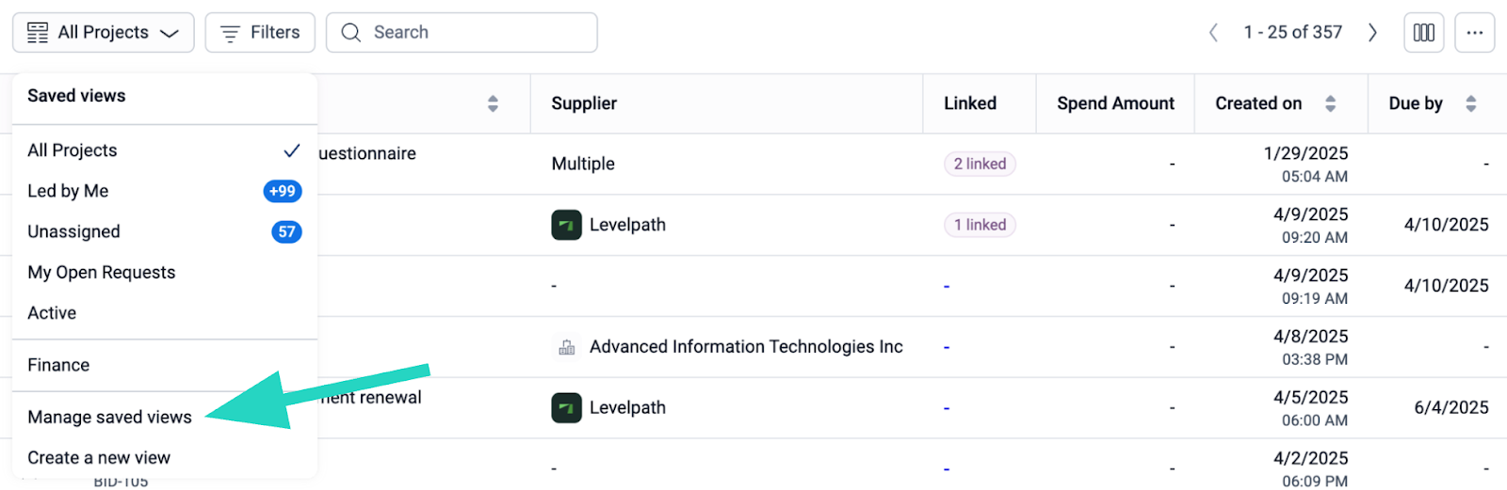
Task: Sort the table by Created on
Action: click(x=1330, y=103)
